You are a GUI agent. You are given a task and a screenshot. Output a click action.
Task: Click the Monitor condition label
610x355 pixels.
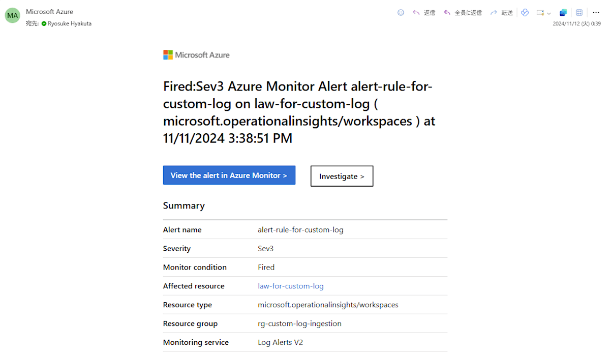pyautogui.click(x=195, y=267)
